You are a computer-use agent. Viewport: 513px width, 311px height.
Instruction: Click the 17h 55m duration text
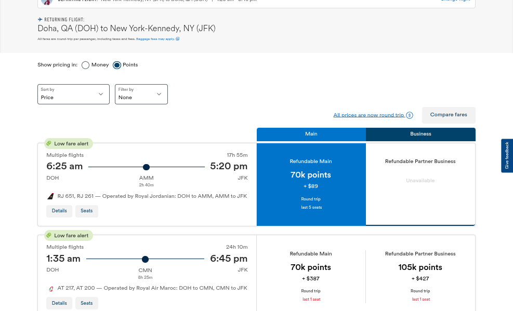click(x=237, y=155)
